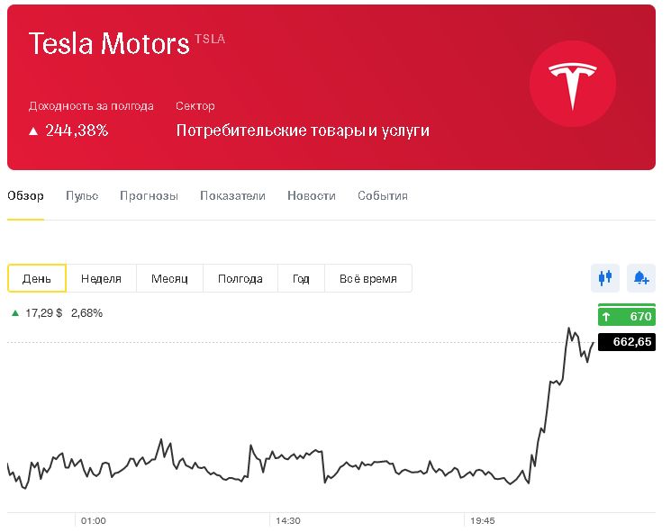The width and height of the screenshot is (671, 532).
Task: Switch to the Показатели tab
Action: coord(232,196)
